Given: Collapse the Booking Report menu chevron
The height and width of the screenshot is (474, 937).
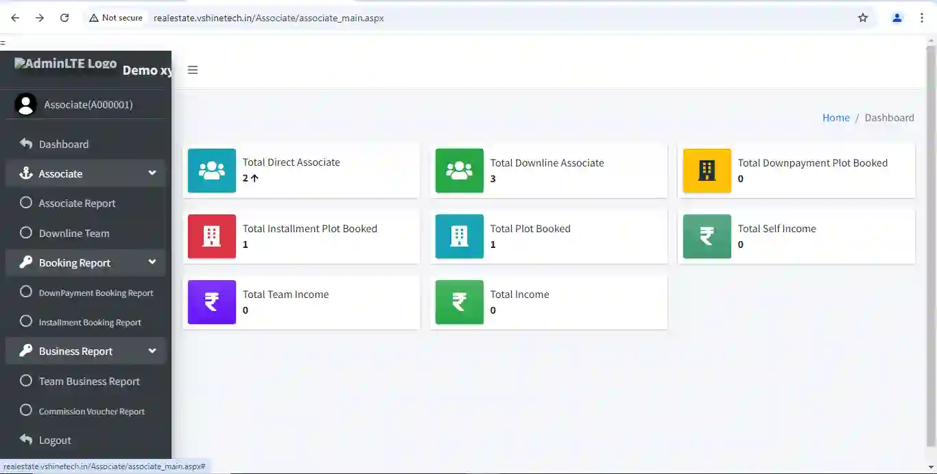Looking at the screenshot, I should click(x=152, y=262).
